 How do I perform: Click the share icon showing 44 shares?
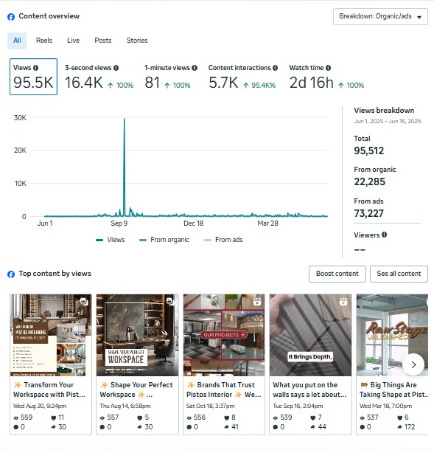click(x=313, y=427)
